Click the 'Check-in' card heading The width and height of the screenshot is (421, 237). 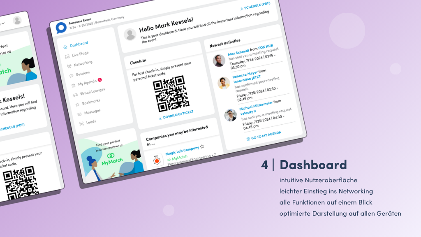pos(138,62)
